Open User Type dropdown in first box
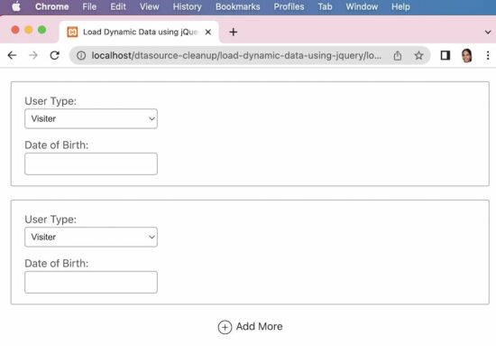 pos(91,119)
